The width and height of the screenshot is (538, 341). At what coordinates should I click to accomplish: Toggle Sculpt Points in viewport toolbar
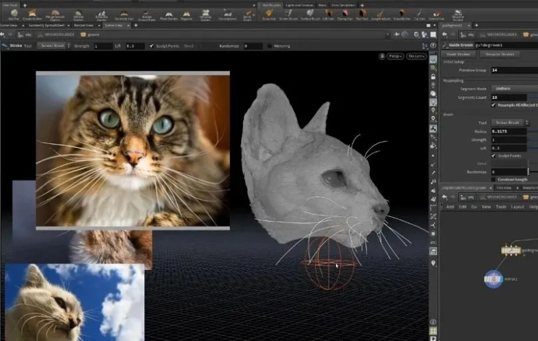click(152, 46)
